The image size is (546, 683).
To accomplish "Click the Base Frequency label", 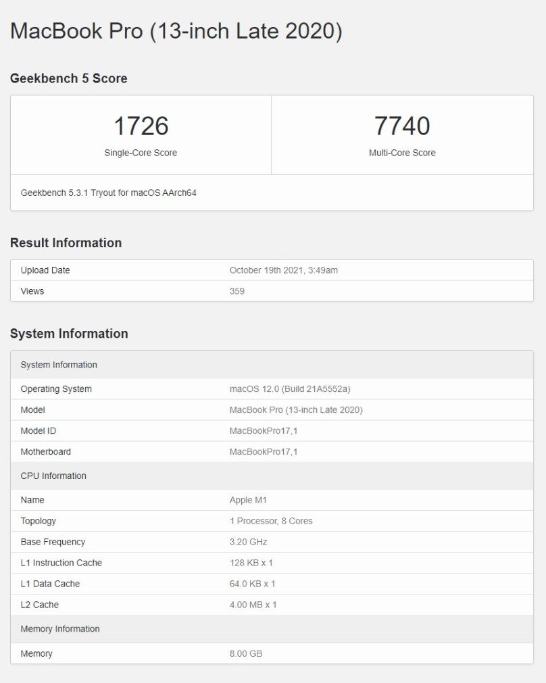I will 53,542.
